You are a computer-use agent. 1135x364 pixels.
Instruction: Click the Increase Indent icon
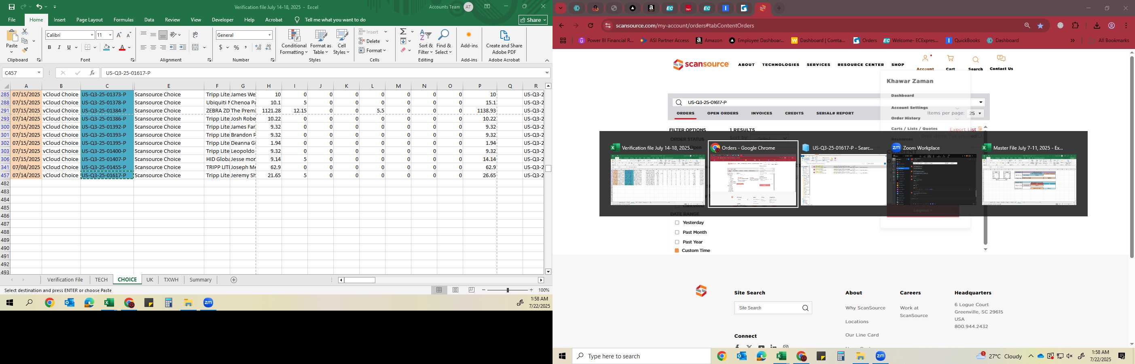coord(183,47)
